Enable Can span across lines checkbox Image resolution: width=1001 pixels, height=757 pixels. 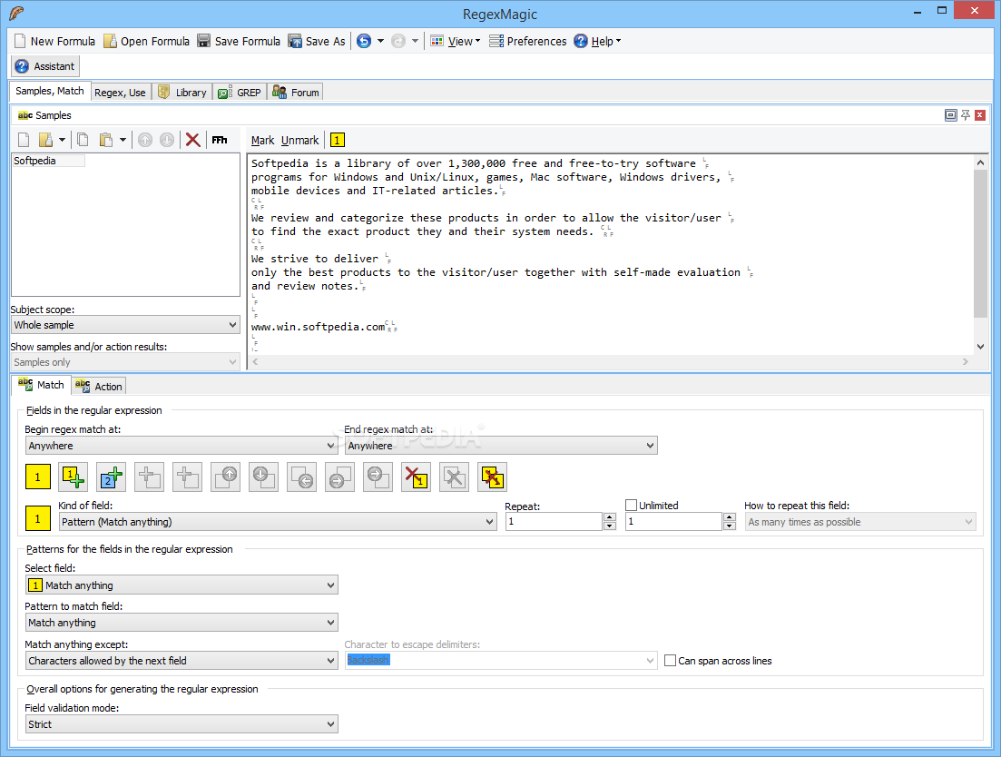671,661
